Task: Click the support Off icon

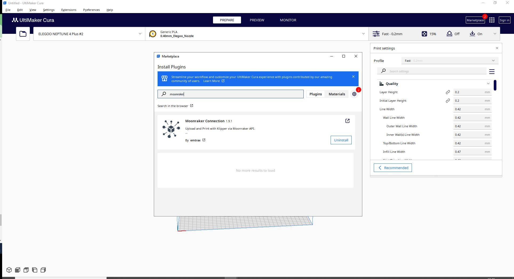Action: (x=449, y=34)
